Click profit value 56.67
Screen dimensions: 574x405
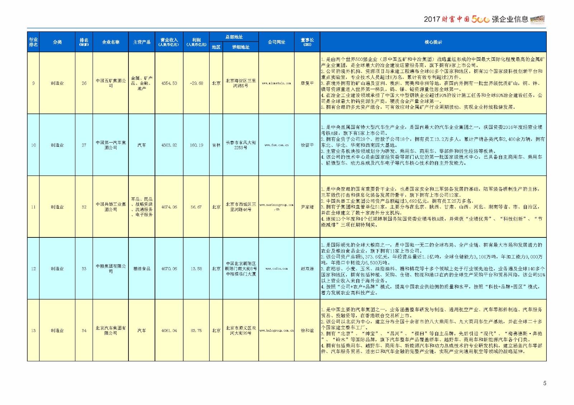196,207
